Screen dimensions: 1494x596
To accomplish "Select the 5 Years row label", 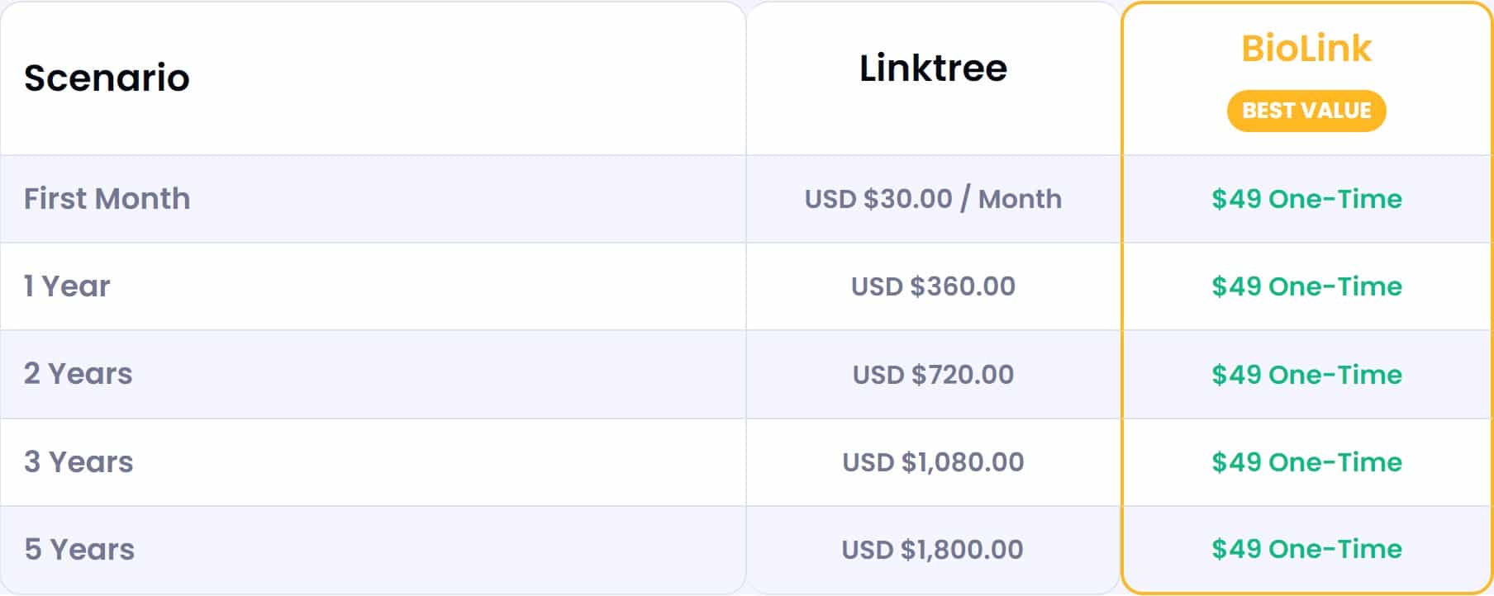I will tap(79, 550).
